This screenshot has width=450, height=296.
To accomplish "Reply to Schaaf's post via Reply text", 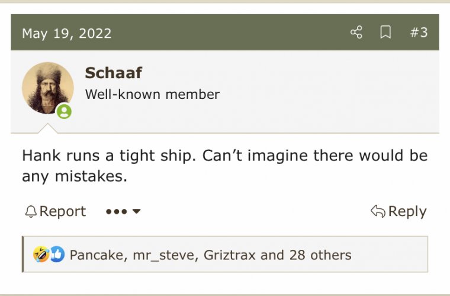I will coord(407,211).
